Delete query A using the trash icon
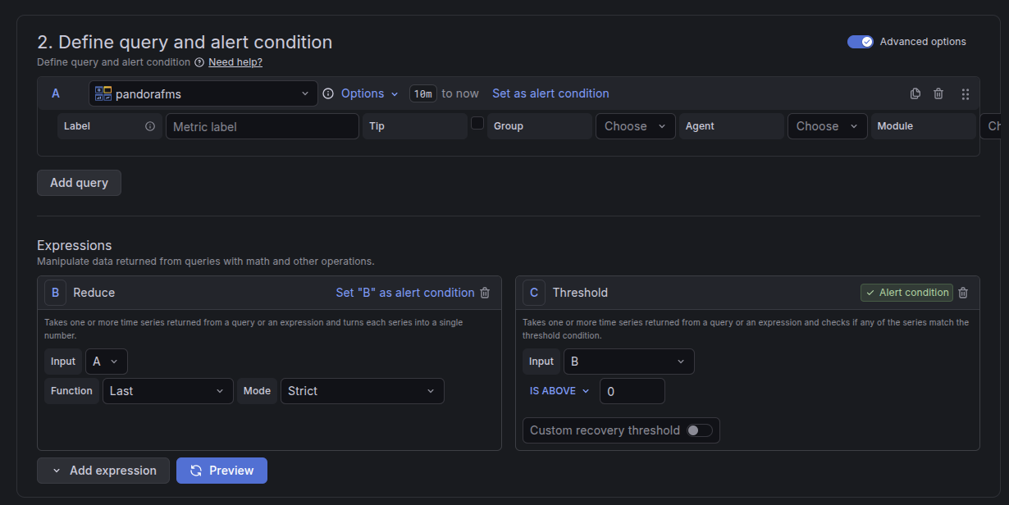This screenshot has height=505, width=1009. point(938,93)
